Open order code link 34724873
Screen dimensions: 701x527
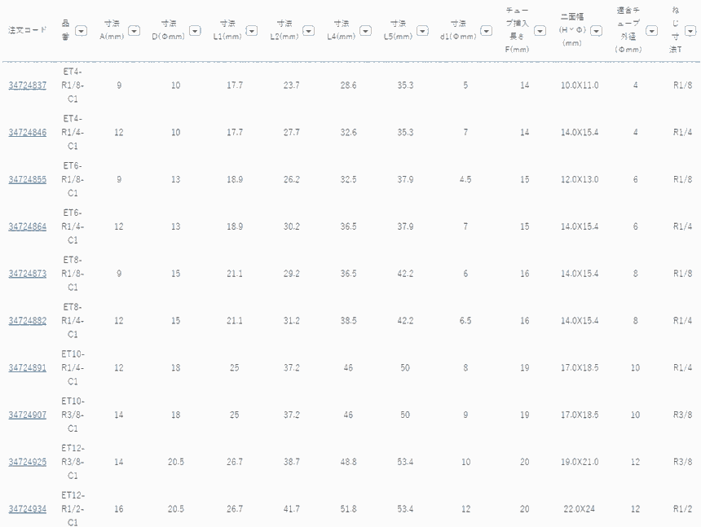27,274
